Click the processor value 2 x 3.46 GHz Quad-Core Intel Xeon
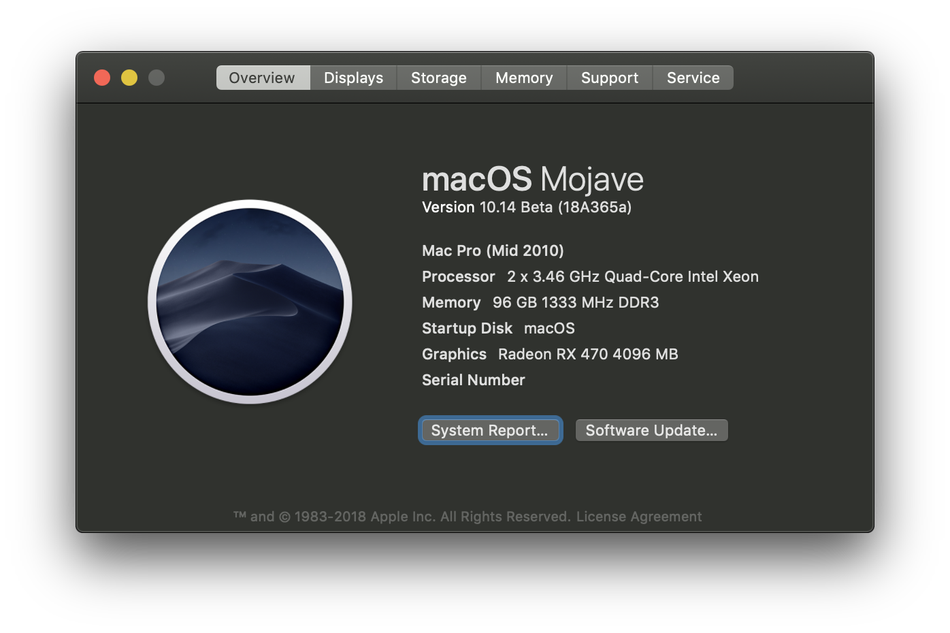The height and width of the screenshot is (633, 950). 633,276
